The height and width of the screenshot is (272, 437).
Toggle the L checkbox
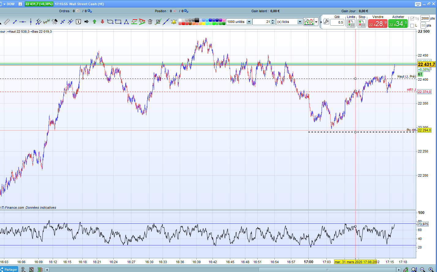pos(412,26)
